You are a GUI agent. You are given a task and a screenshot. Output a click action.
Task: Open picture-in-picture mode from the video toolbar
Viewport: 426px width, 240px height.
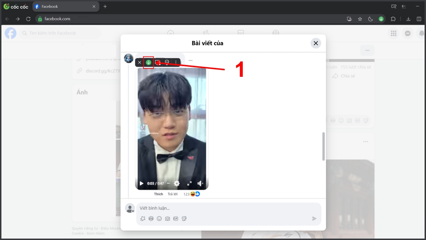(x=158, y=62)
